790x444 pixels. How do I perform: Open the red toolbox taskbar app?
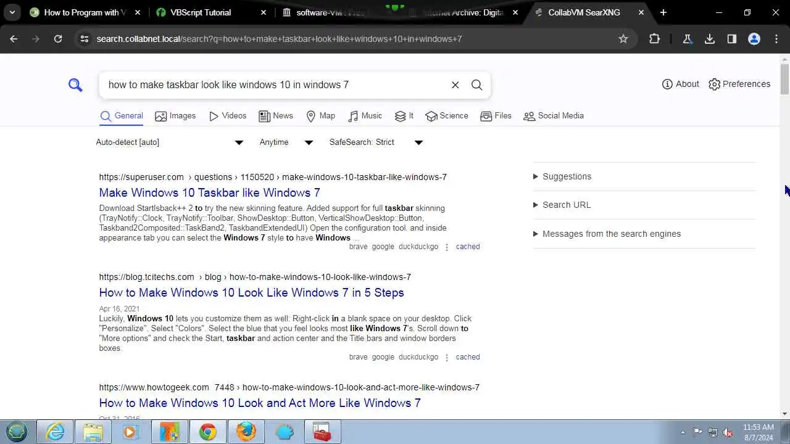(322, 432)
